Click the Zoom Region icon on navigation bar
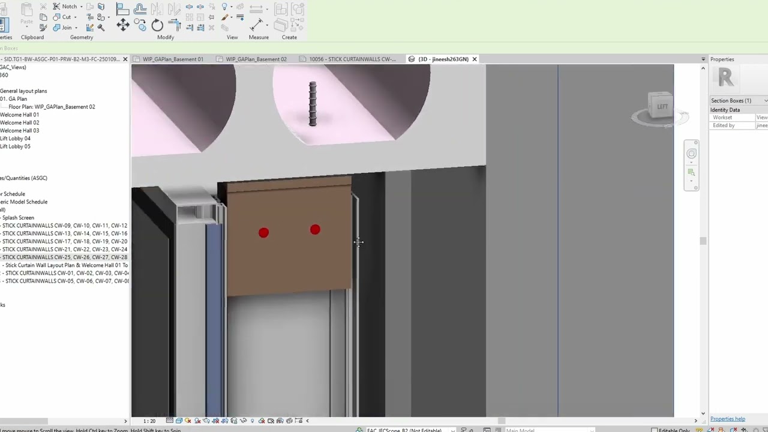 691,172
